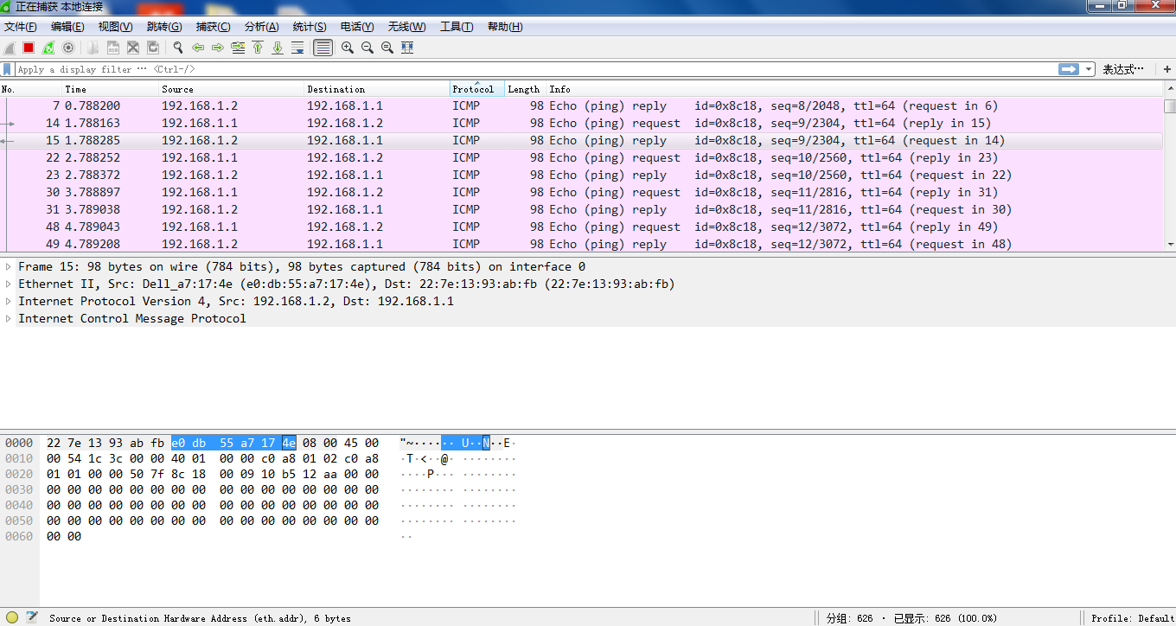
Task: Open the 无线(W) menu
Action: [406, 27]
